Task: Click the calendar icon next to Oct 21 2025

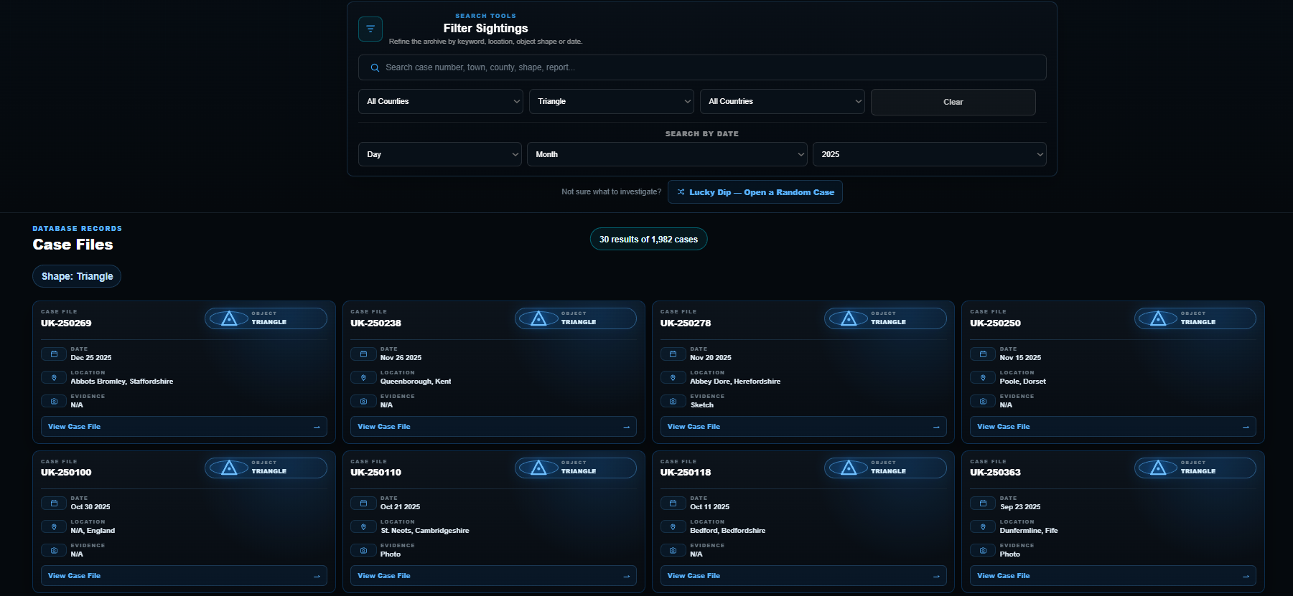Action: coord(363,503)
